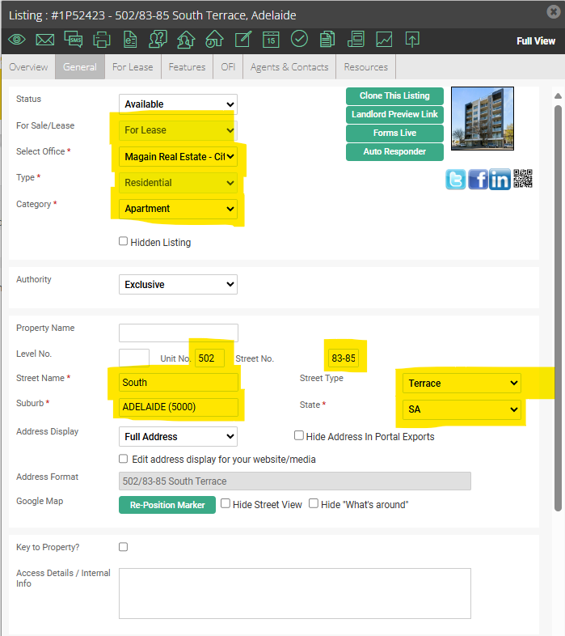The image size is (565, 636).
Task: Share listing via Twitter icon
Action: pos(455,179)
